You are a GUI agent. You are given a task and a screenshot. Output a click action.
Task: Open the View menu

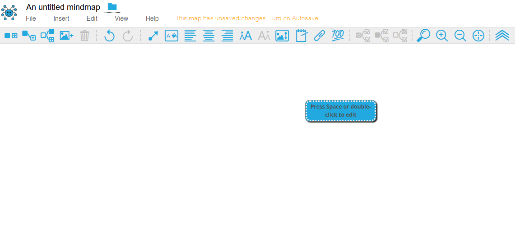click(121, 18)
